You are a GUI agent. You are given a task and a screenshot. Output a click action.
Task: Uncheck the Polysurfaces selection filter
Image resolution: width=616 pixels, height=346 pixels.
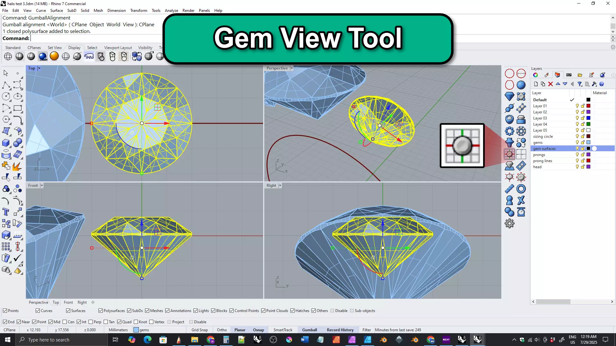click(x=100, y=311)
